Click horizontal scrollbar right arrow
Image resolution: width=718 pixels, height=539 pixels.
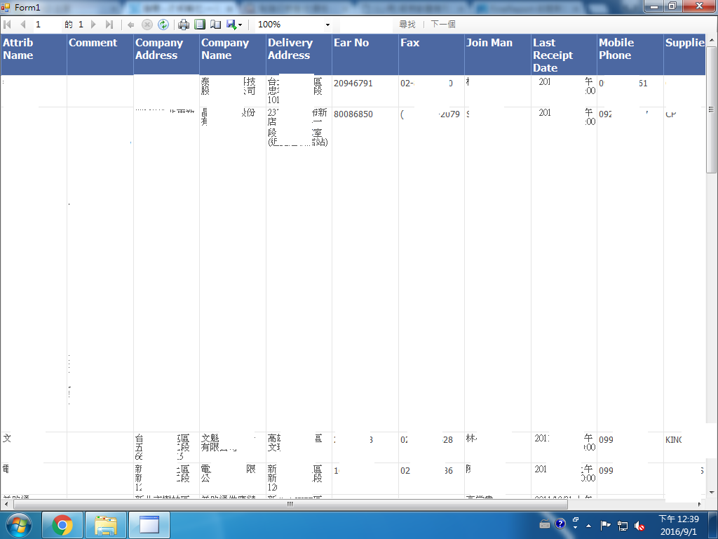tap(700, 504)
